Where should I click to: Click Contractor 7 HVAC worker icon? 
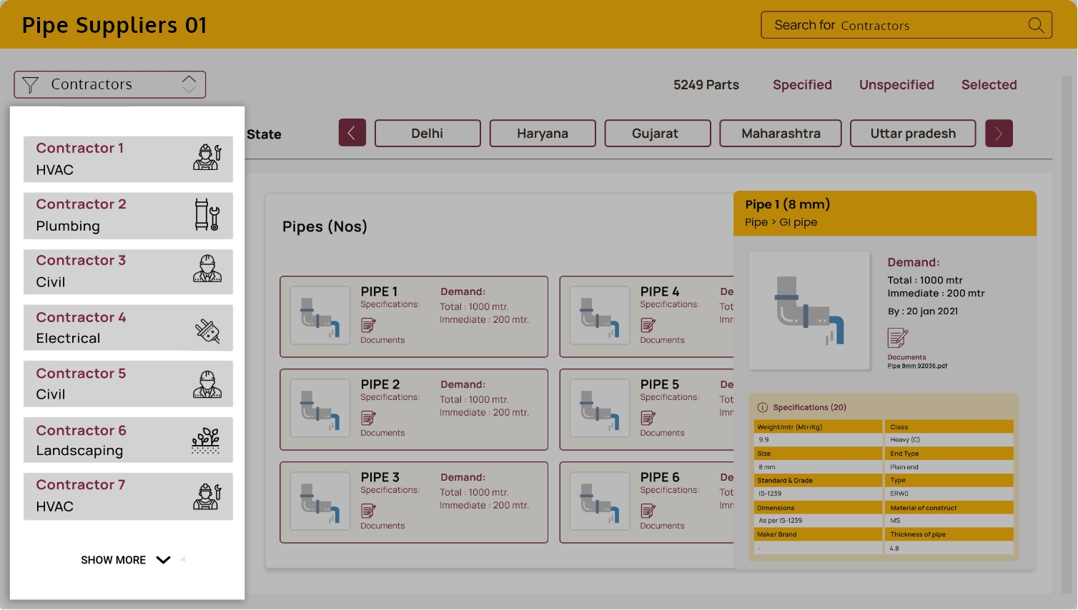pyautogui.click(x=207, y=496)
